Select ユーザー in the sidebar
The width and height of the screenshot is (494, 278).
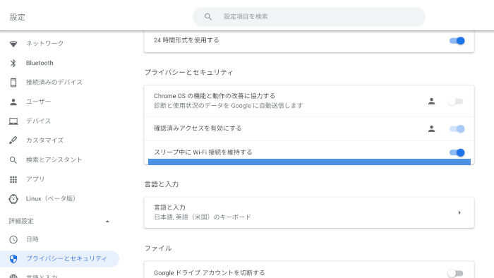pos(38,102)
